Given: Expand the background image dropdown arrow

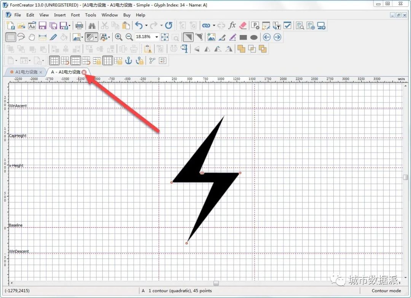Looking at the screenshot, I should [x=82, y=37].
